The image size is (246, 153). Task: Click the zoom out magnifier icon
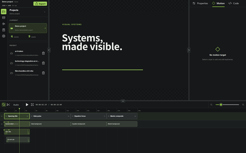[211, 105]
